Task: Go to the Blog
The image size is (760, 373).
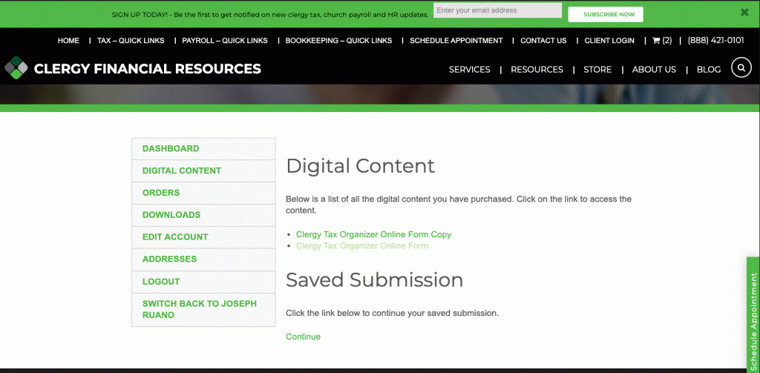Action: 709,70
